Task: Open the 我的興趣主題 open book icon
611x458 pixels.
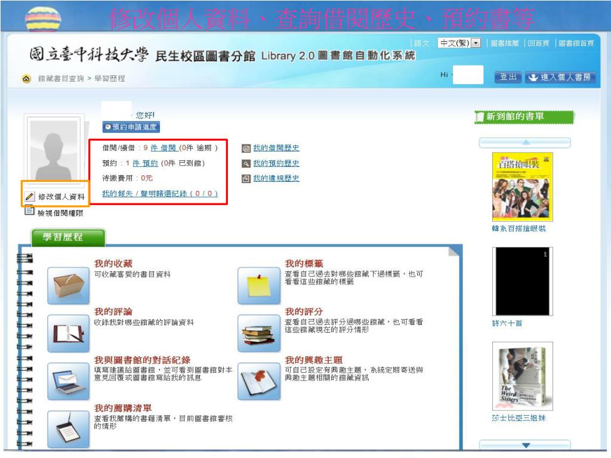Action: pos(259,381)
